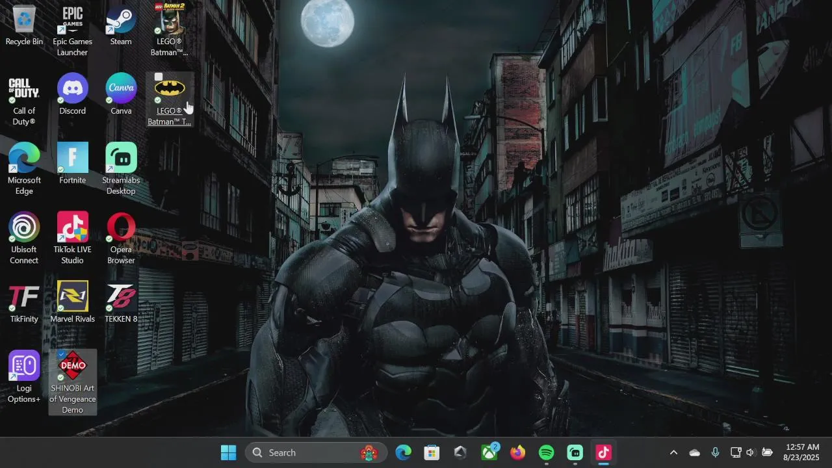Select the Recycle Bin desktop icon
832x468 pixels.
[24, 26]
